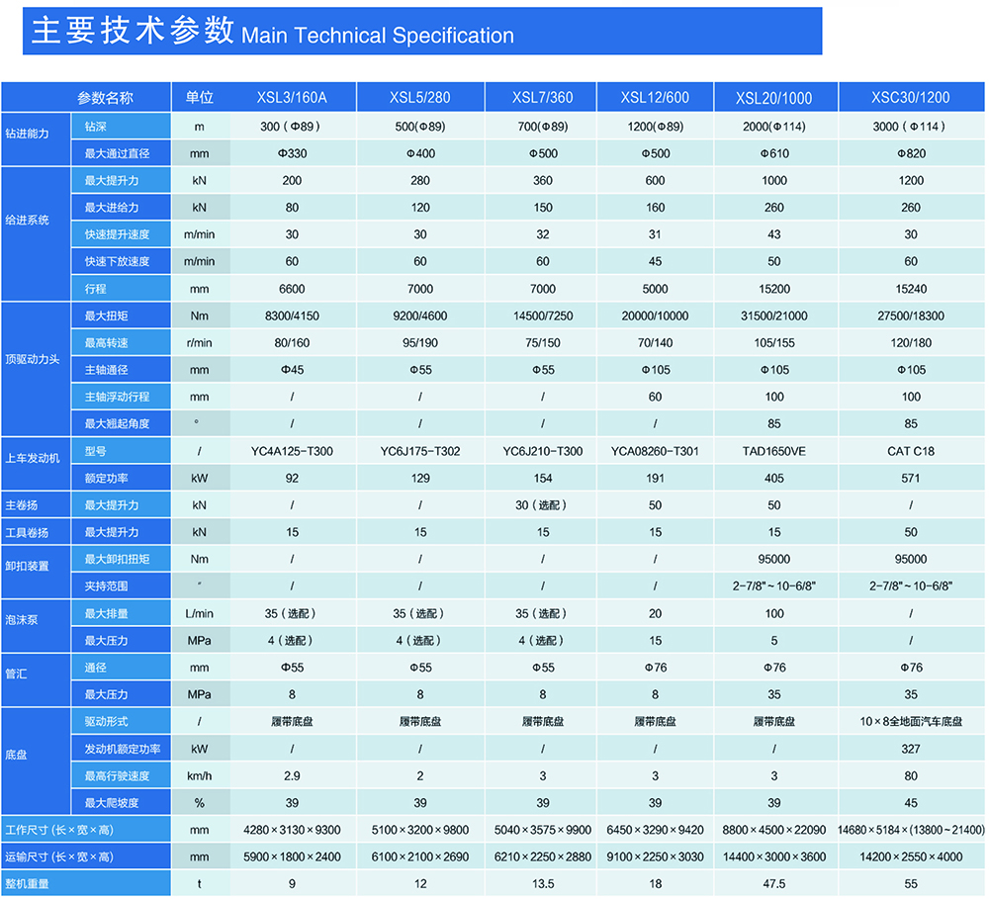Click the '给进系统' category label
The width and height of the screenshot is (989, 899).
[x=27, y=221]
